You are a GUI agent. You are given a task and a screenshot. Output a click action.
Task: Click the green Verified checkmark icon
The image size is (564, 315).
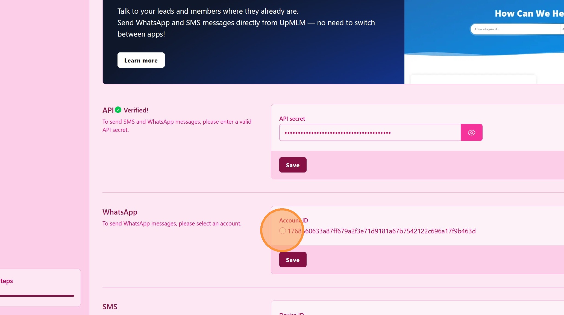click(x=118, y=110)
